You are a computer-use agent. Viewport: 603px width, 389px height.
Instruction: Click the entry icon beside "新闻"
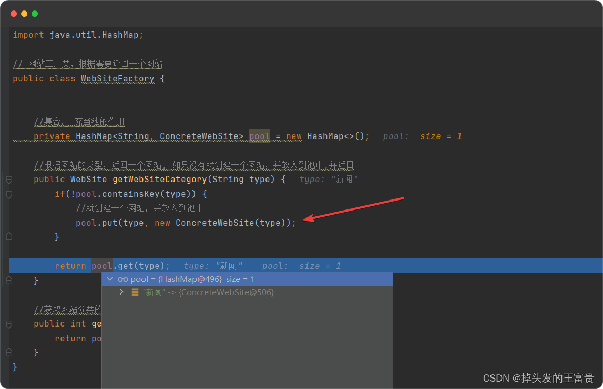[135, 292]
